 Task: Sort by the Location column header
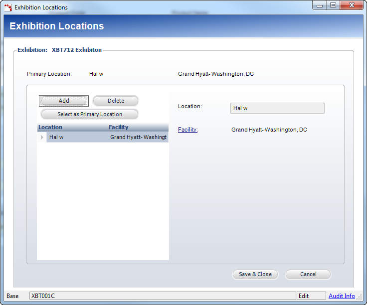(72, 128)
